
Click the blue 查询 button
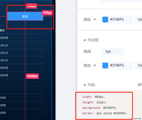pos(25,16)
